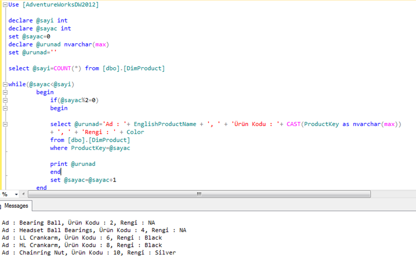The height and width of the screenshot is (257, 416).
Task: Click the COUNT keyword in the select
Action: point(62,68)
